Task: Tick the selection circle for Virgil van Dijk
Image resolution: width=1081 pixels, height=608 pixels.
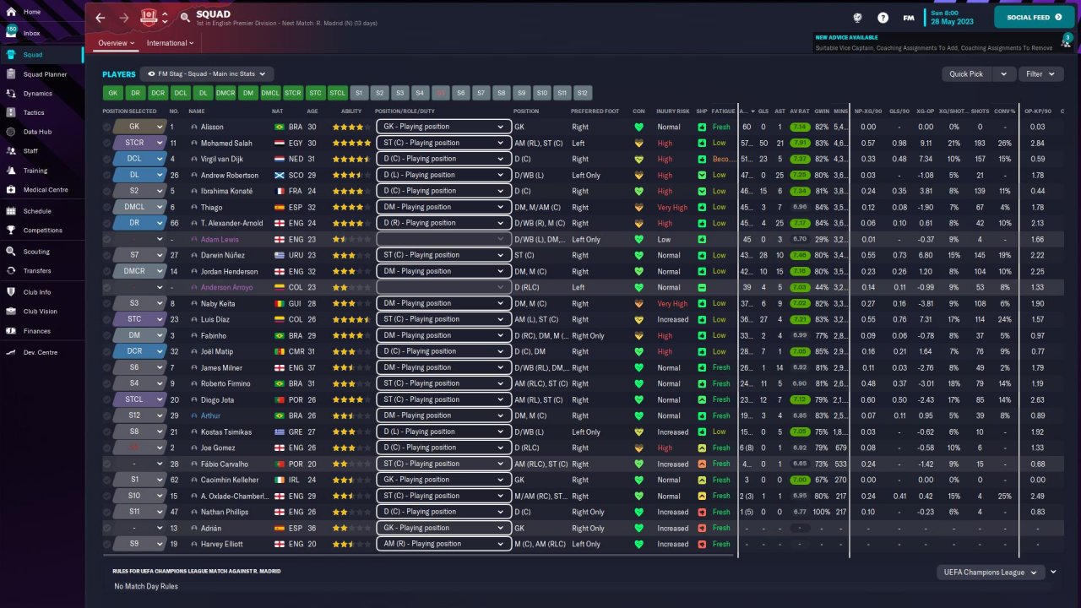Action: click(107, 159)
